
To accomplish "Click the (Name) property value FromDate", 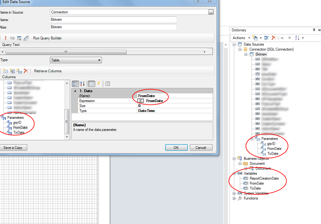I will tap(175, 96).
